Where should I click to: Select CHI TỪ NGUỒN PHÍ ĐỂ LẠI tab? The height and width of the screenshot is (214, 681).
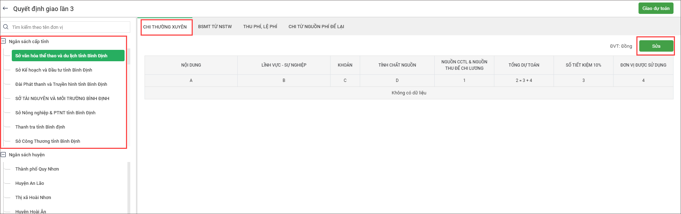pyautogui.click(x=316, y=27)
